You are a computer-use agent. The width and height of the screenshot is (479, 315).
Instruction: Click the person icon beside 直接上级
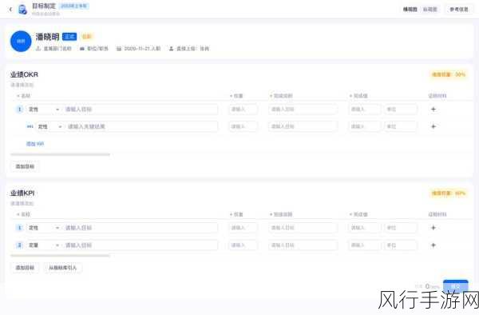(172, 49)
